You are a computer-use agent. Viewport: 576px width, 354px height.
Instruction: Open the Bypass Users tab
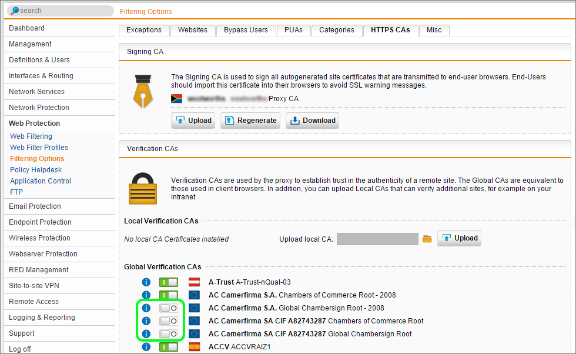246,30
